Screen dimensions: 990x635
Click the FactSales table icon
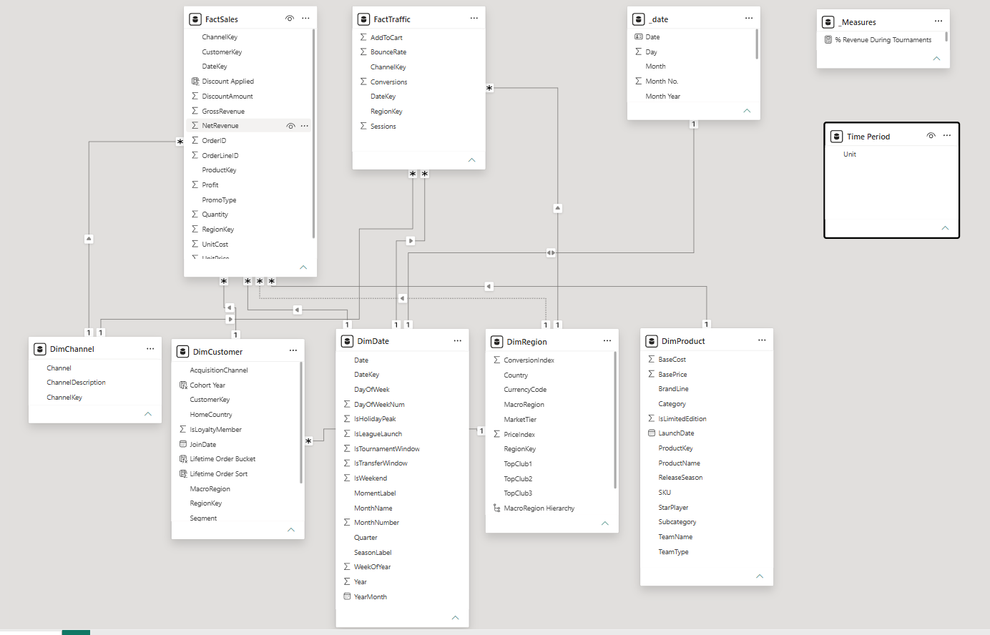coord(195,19)
